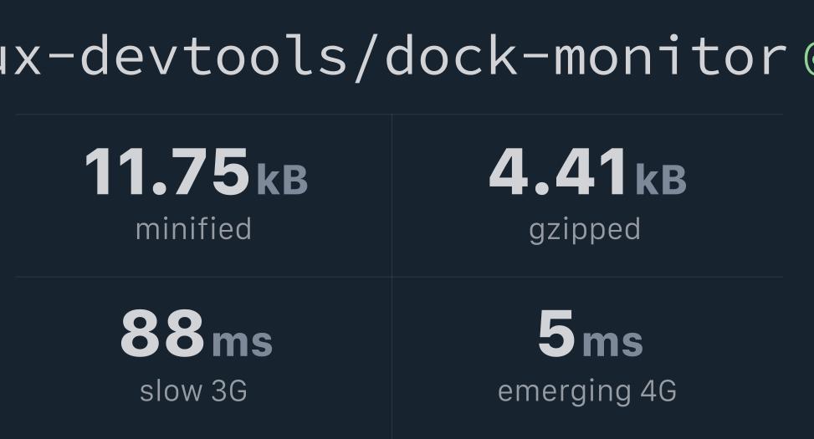Click the kB unit beside 4.41
This screenshot has width=814, height=439.
click(x=661, y=180)
